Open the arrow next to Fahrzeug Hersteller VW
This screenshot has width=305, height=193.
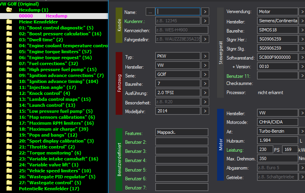point(205,65)
